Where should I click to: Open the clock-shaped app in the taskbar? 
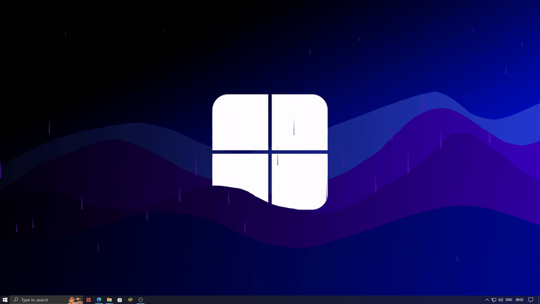(x=140, y=300)
